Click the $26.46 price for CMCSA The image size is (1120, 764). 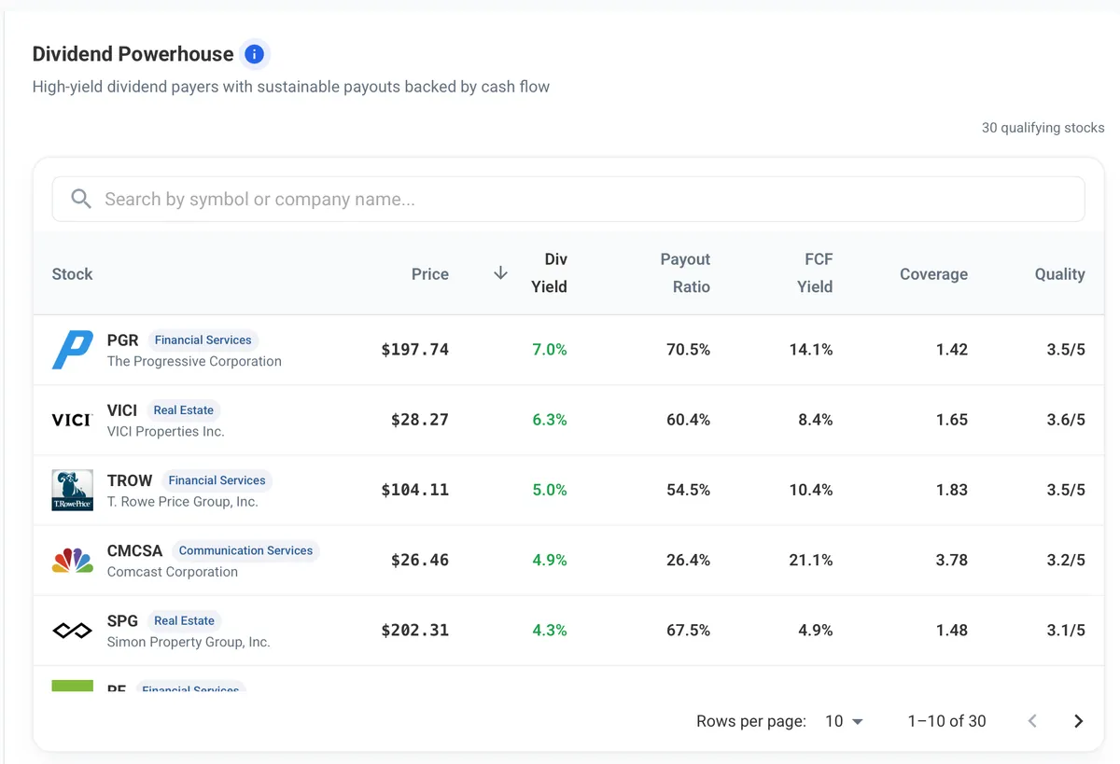click(420, 560)
